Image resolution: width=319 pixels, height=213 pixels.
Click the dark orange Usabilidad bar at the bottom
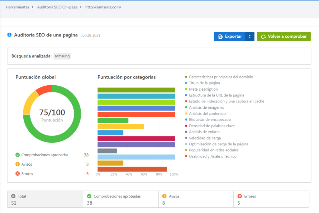[x=132, y=169]
